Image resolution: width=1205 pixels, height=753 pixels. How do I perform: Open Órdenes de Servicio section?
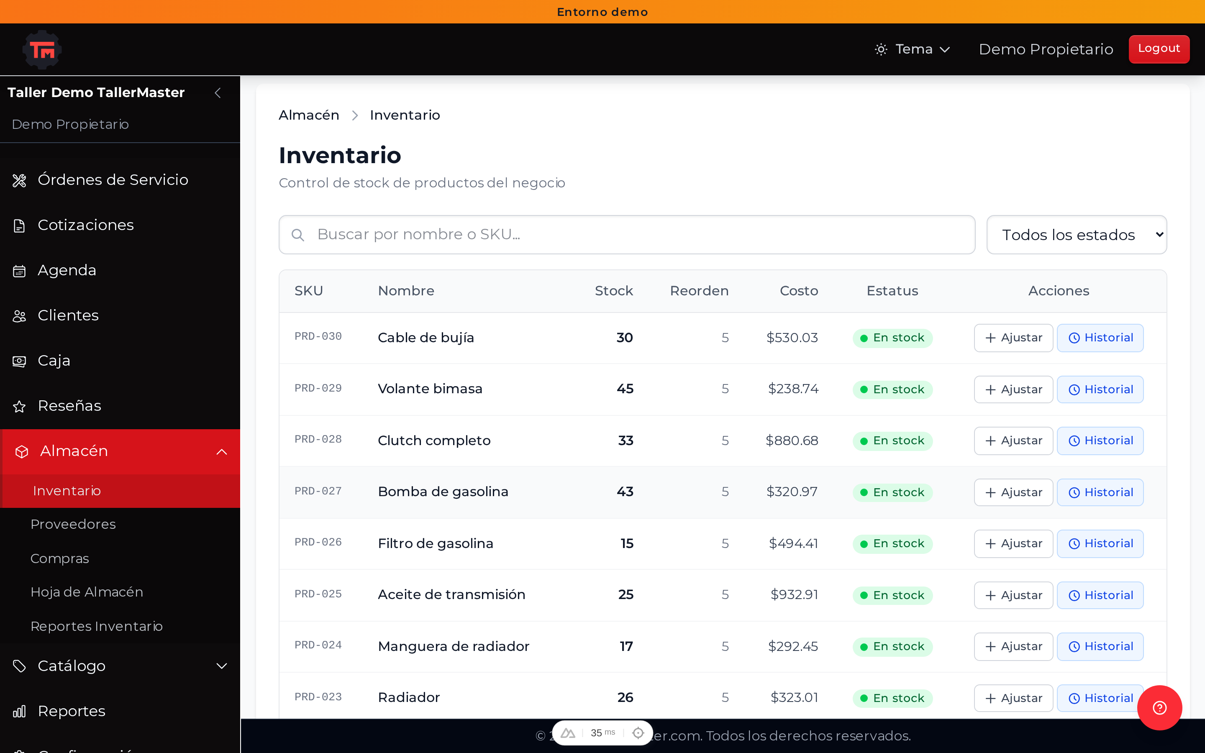tap(120, 180)
